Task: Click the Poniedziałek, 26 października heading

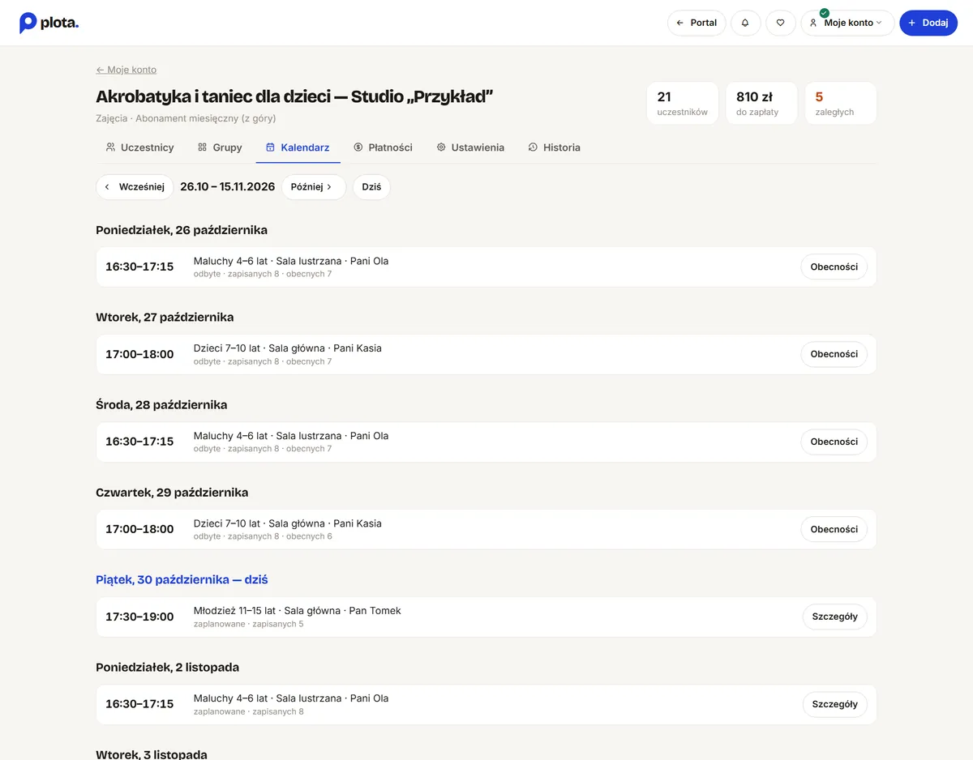Action: (x=182, y=230)
